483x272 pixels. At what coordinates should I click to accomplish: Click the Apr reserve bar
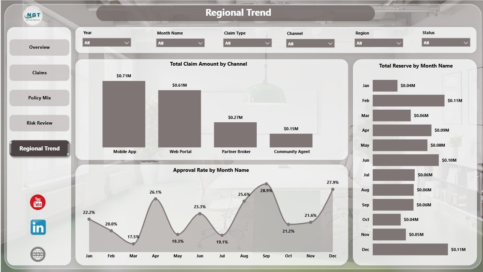[x=402, y=130]
